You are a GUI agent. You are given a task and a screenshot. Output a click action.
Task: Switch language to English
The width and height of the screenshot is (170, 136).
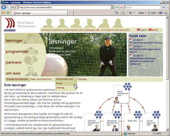144,30
